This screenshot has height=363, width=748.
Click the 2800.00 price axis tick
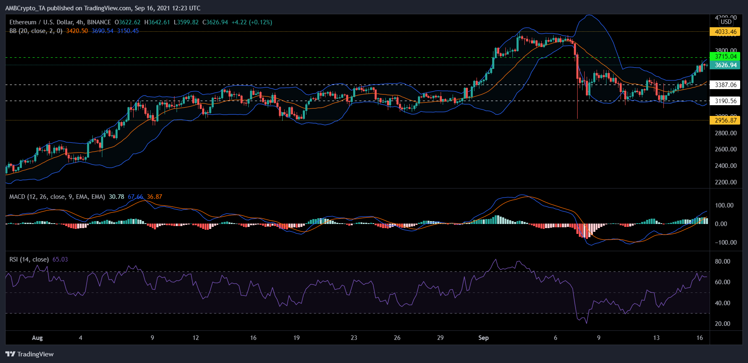coord(726,133)
